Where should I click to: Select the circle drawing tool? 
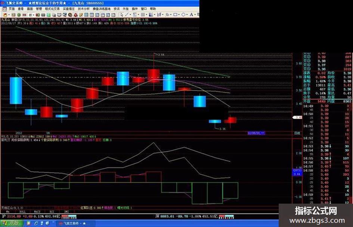[x=183, y=15]
